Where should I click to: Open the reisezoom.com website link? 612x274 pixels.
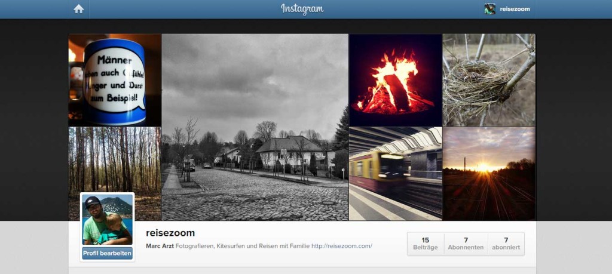(341, 246)
